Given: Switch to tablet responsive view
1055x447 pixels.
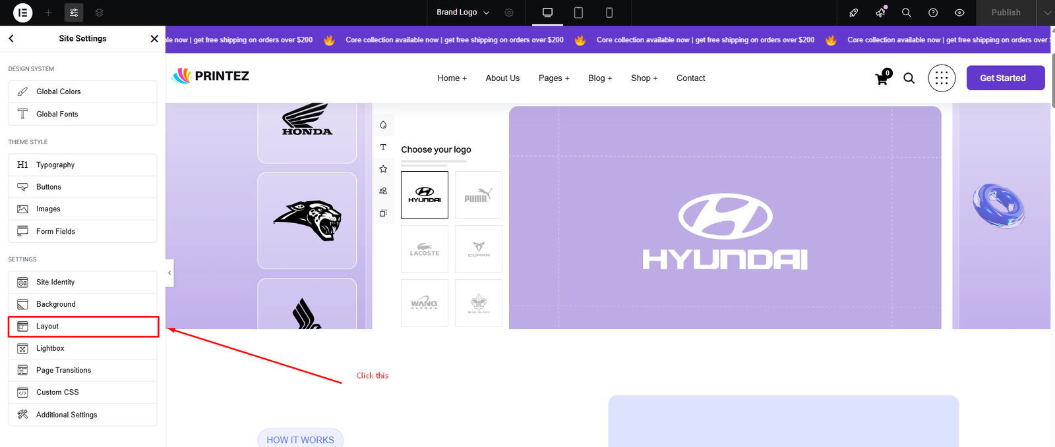Looking at the screenshot, I should pyautogui.click(x=578, y=13).
